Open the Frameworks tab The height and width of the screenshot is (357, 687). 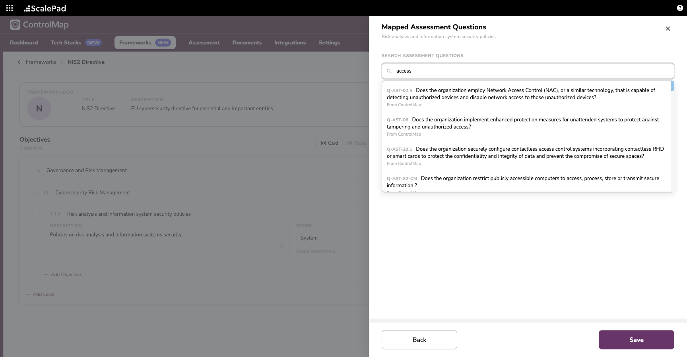[145, 42]
